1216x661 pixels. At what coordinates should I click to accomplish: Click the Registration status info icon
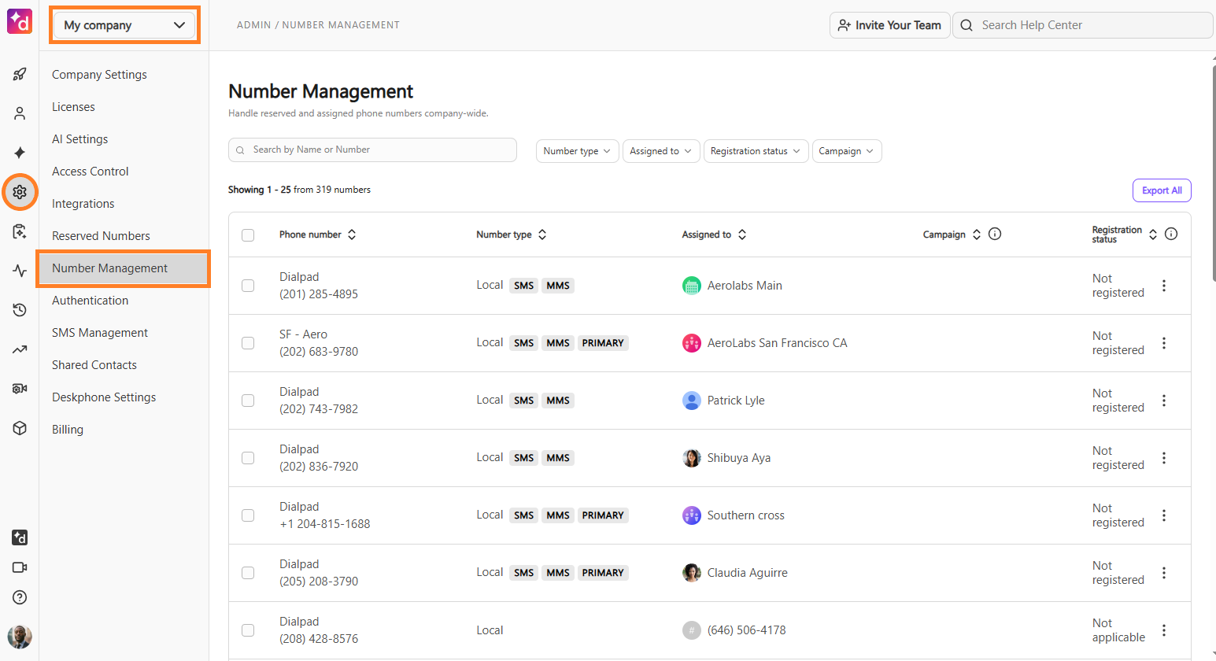1171,234
